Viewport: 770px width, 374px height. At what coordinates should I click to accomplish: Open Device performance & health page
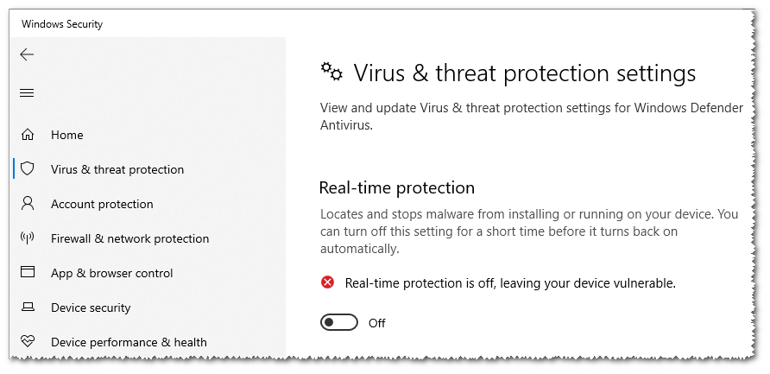[129, 342]
